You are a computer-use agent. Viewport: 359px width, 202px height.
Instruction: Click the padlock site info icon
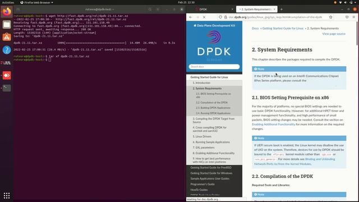(225, 17)
